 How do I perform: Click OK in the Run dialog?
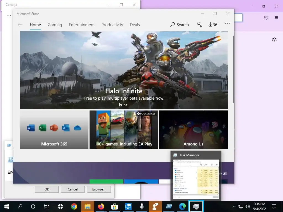46,189
